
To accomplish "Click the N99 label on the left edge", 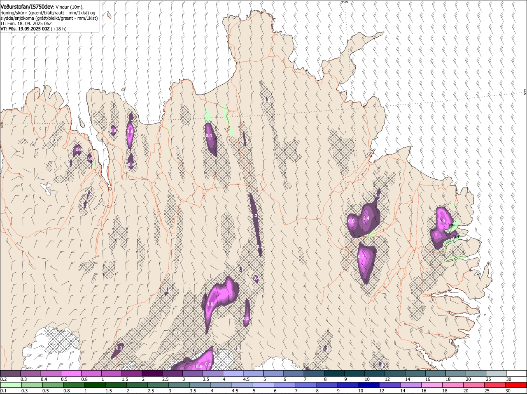I will [x=2, y=124].
